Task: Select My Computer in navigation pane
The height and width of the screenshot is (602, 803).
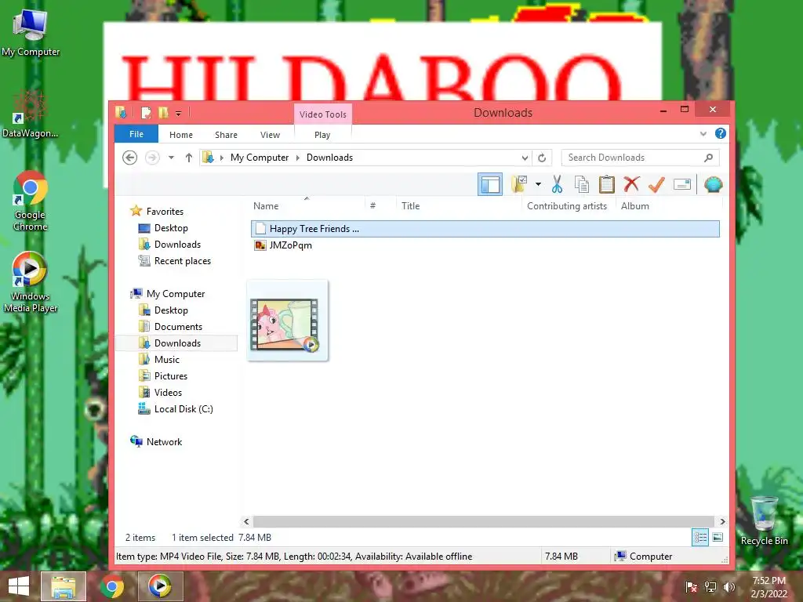Action: coord(175,294)
